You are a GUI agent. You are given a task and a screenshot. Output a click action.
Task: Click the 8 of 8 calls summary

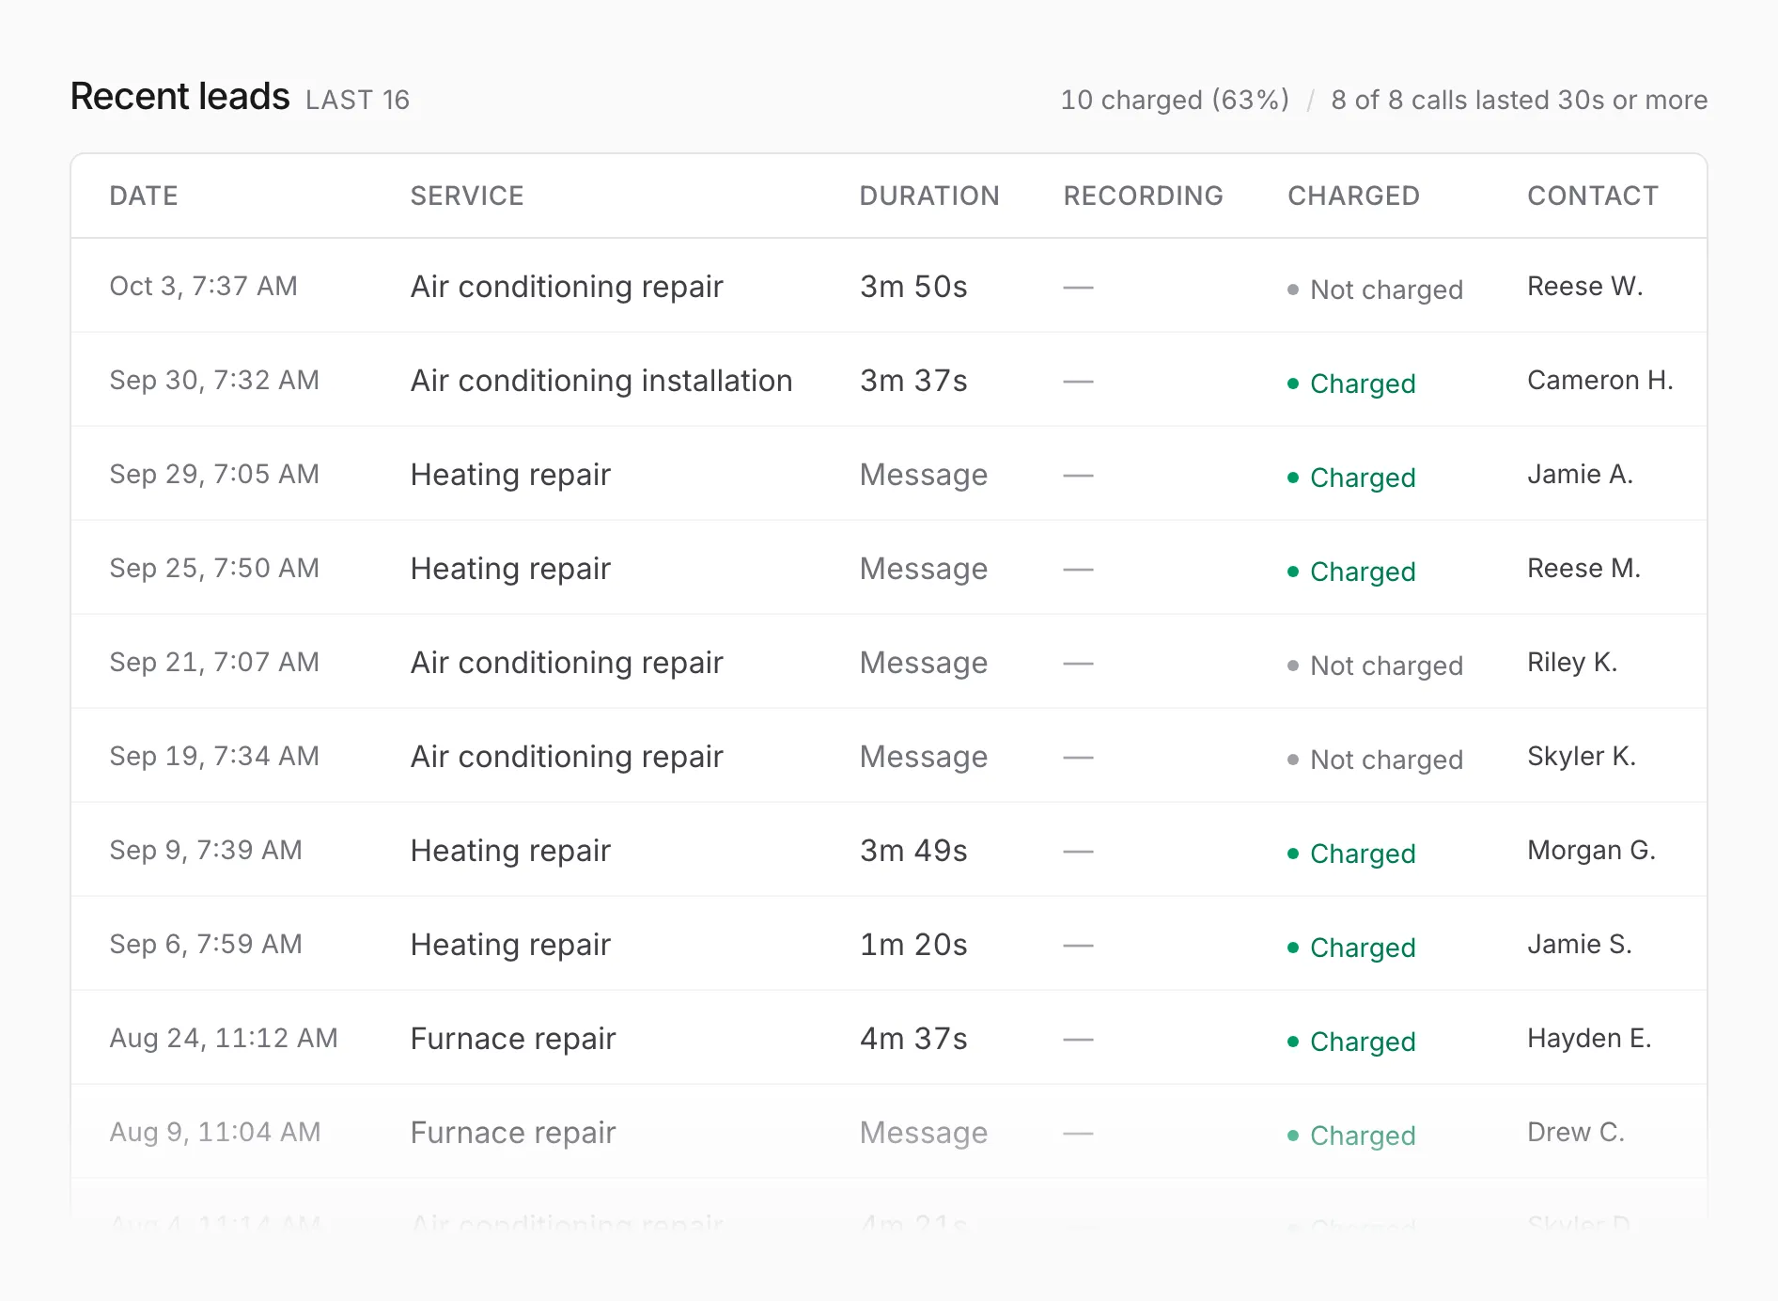(1520, 100)
